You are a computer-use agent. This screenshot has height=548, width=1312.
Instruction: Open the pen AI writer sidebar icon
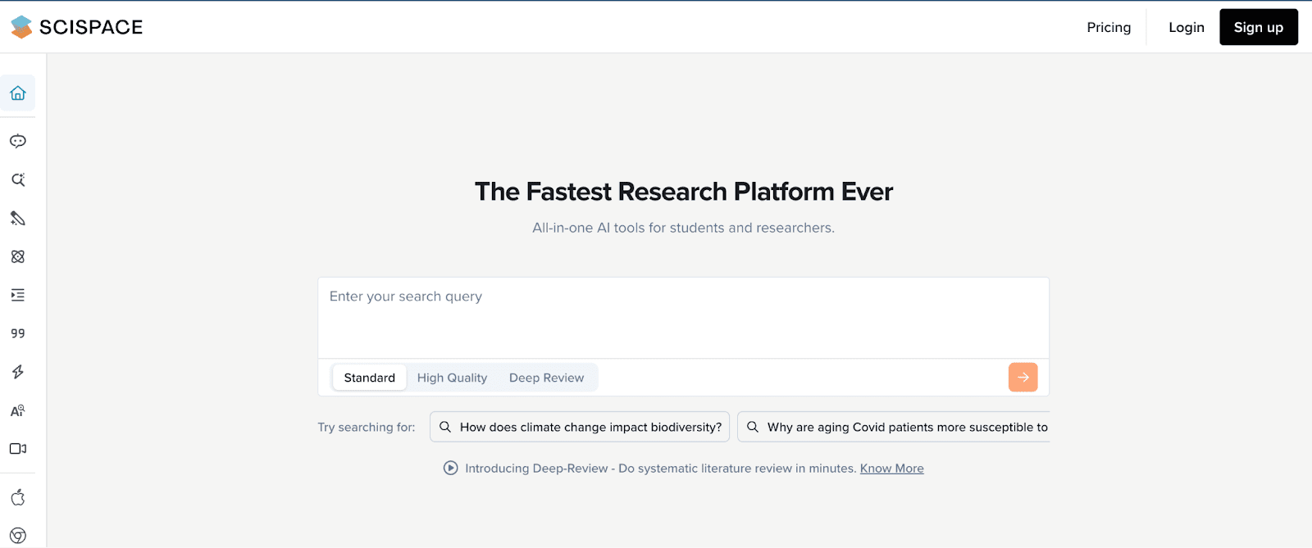tap(18, 218)
